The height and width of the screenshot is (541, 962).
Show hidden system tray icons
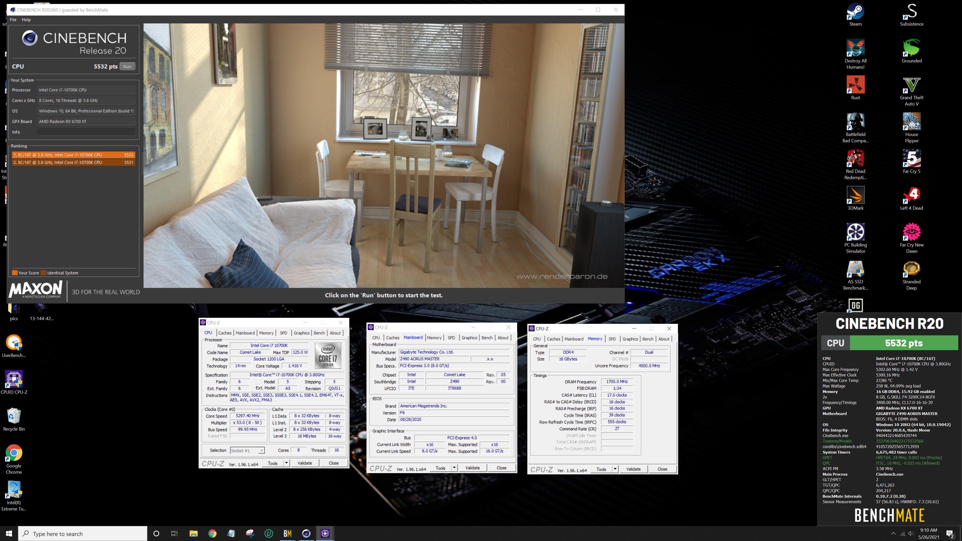893,534
